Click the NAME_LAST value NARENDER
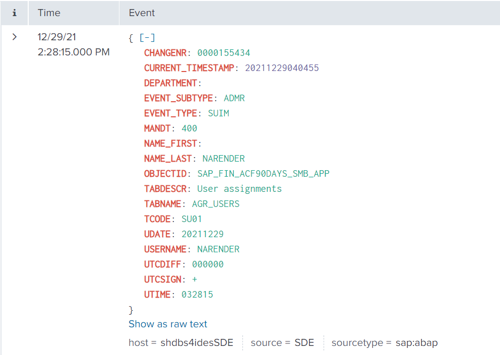 click(223, 159)
